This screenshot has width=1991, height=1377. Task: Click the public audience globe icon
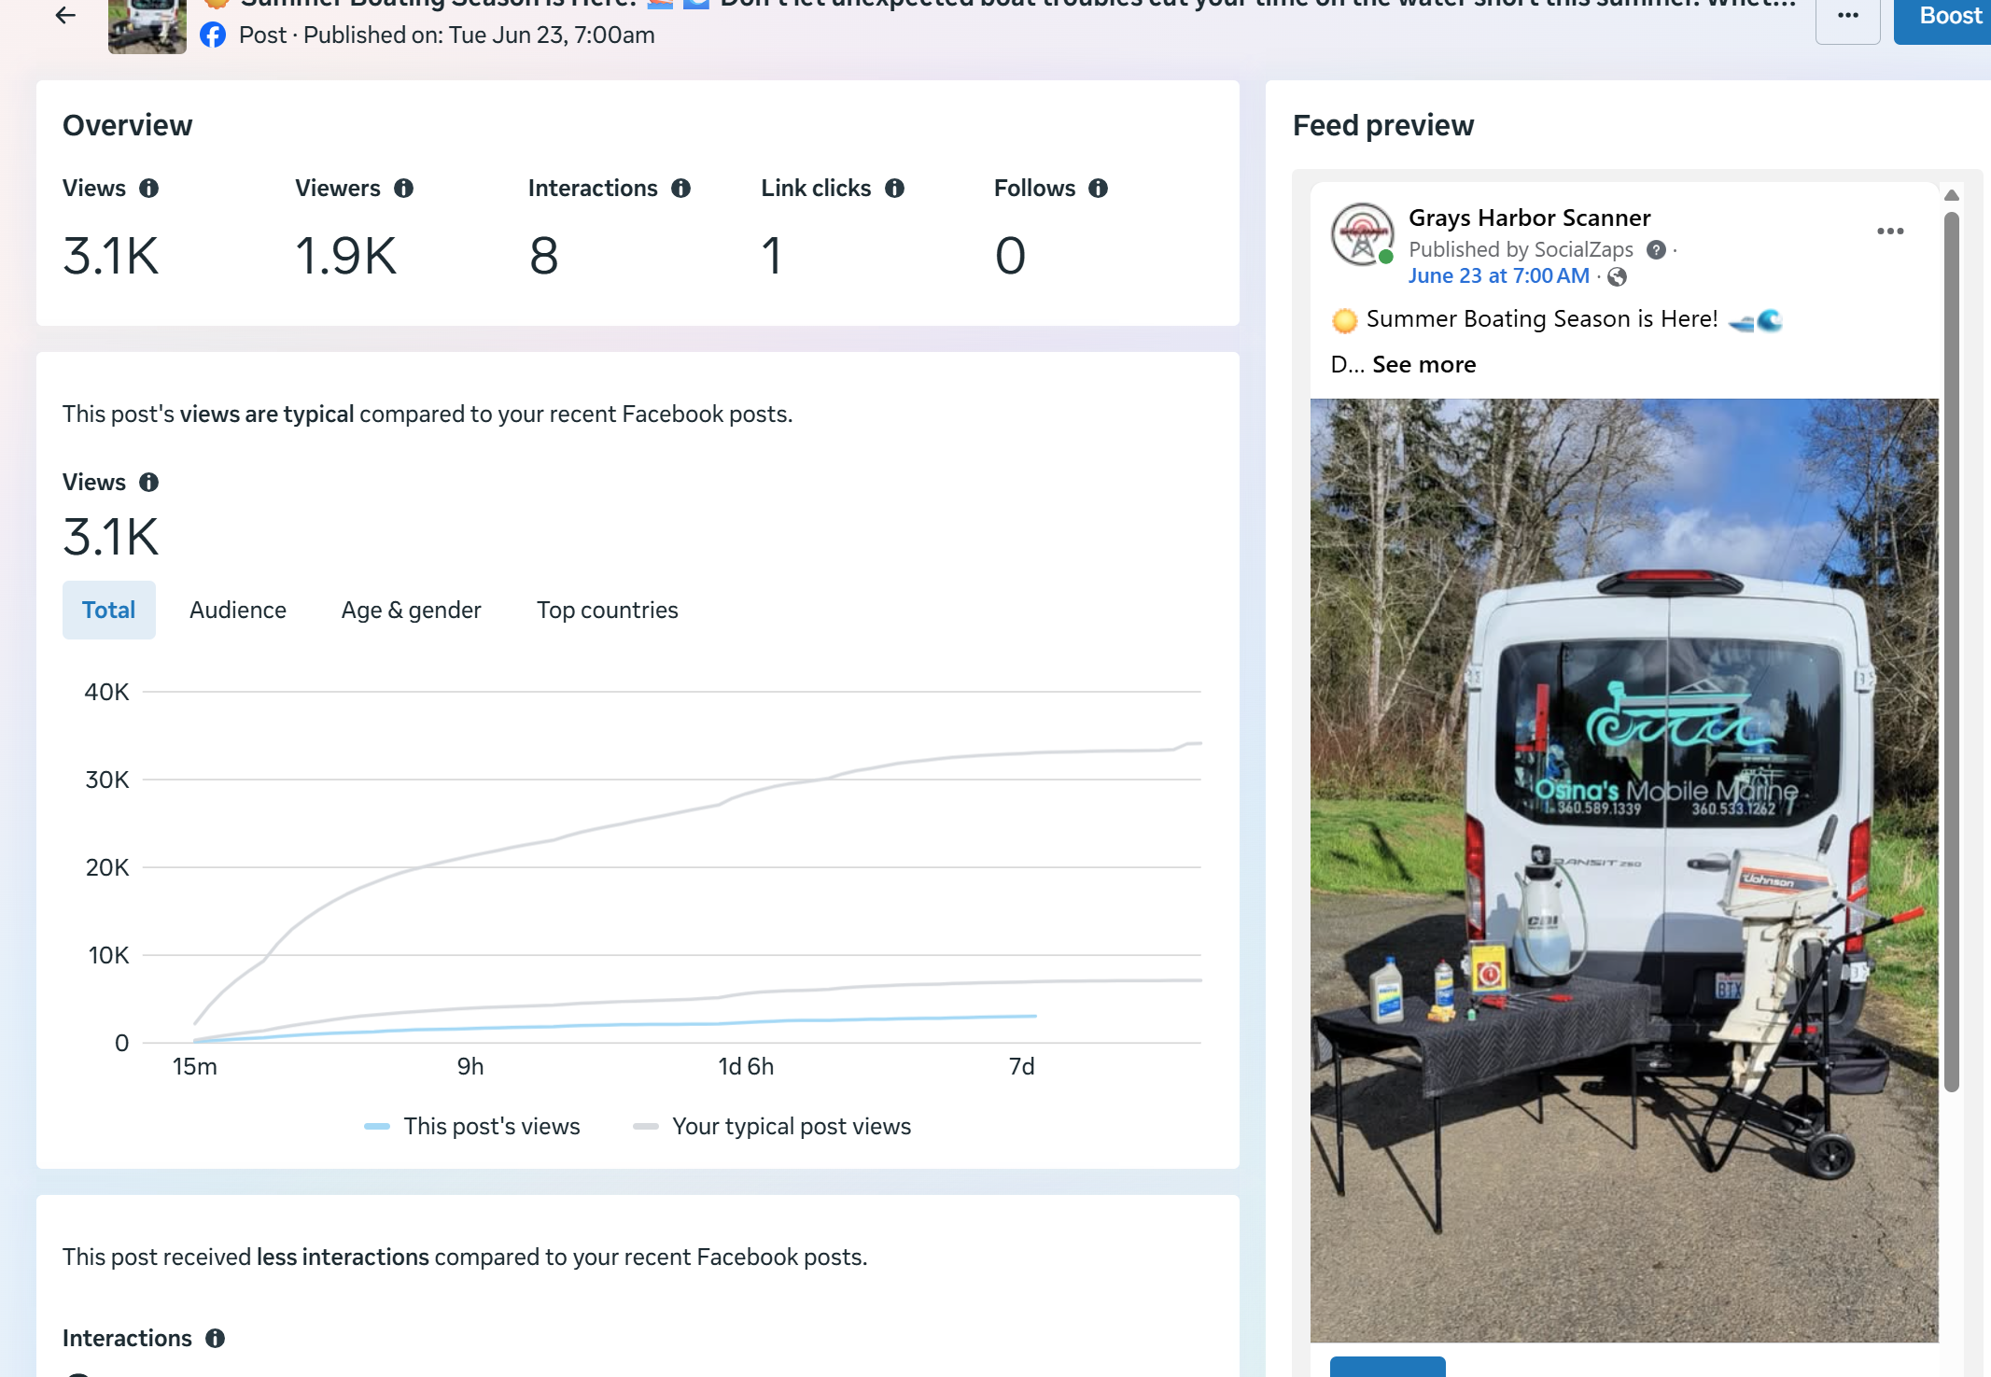(x=1618, y=276)
